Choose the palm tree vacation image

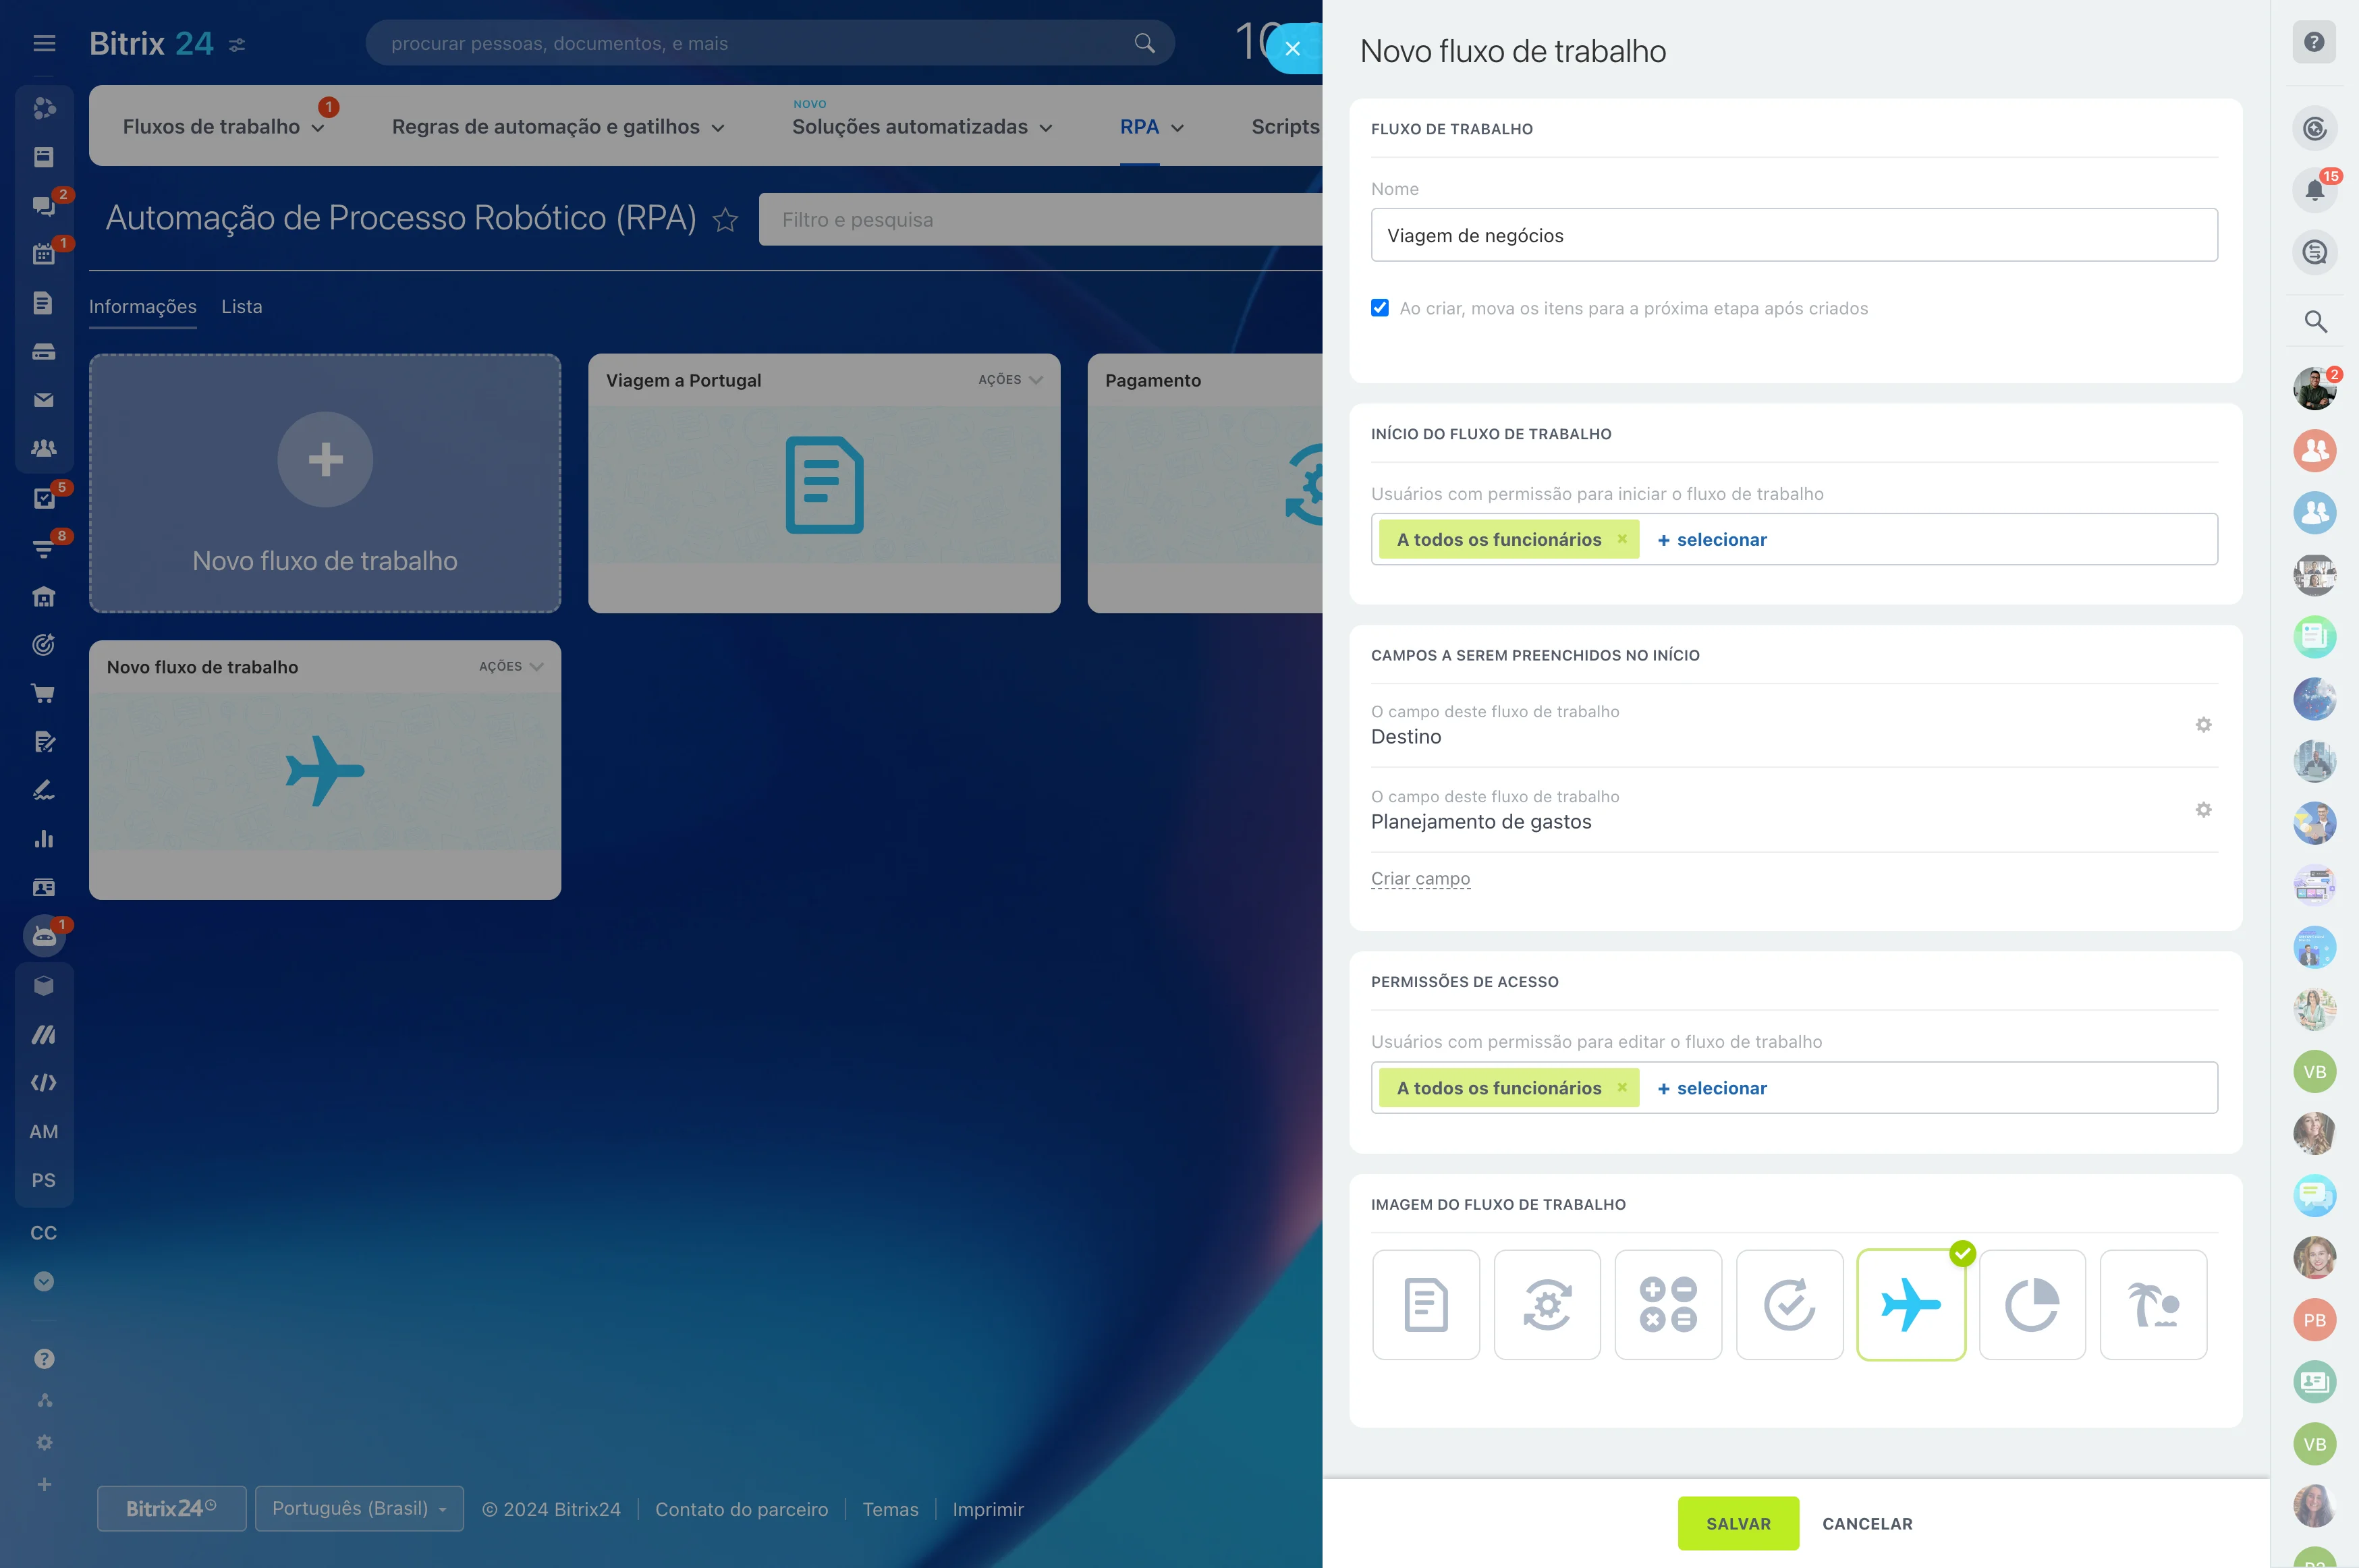[x=2153, y=1304]
